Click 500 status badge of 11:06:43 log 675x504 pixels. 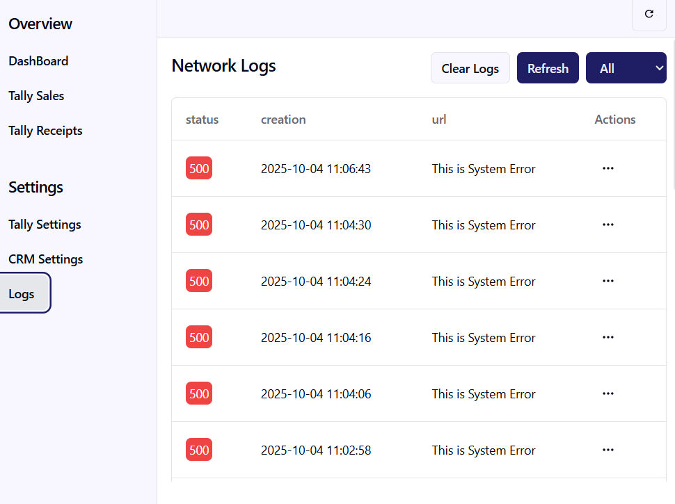coord(199,168)
